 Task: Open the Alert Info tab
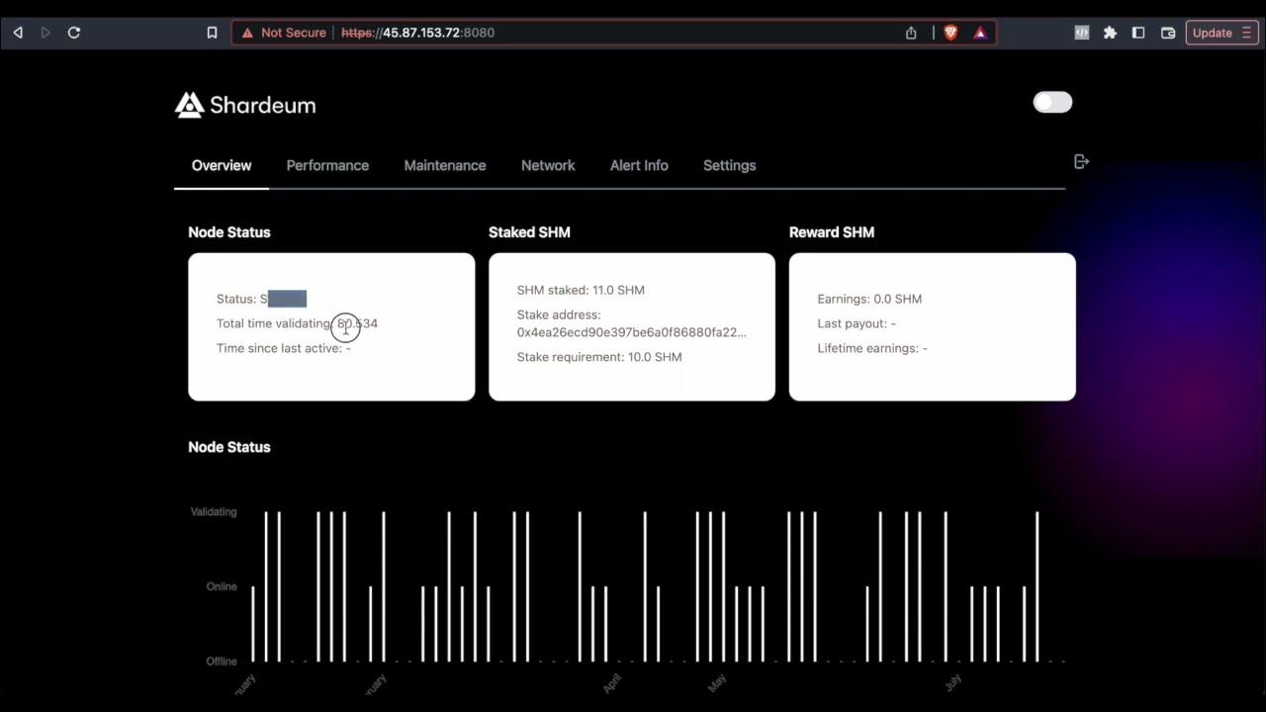639,165
